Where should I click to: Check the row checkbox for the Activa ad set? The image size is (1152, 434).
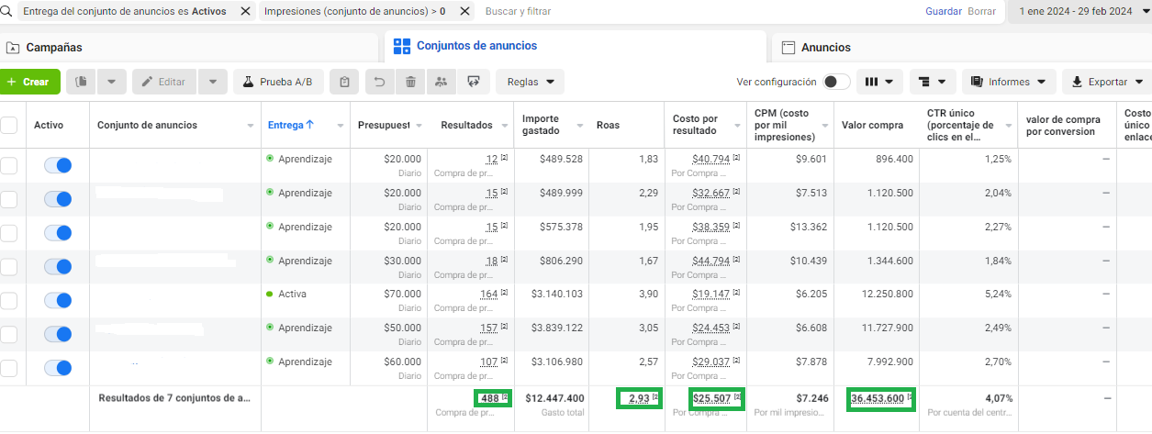[8, 301]
